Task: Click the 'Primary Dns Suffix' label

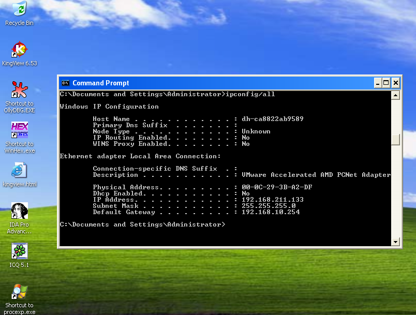Action: tap(130, 125)
